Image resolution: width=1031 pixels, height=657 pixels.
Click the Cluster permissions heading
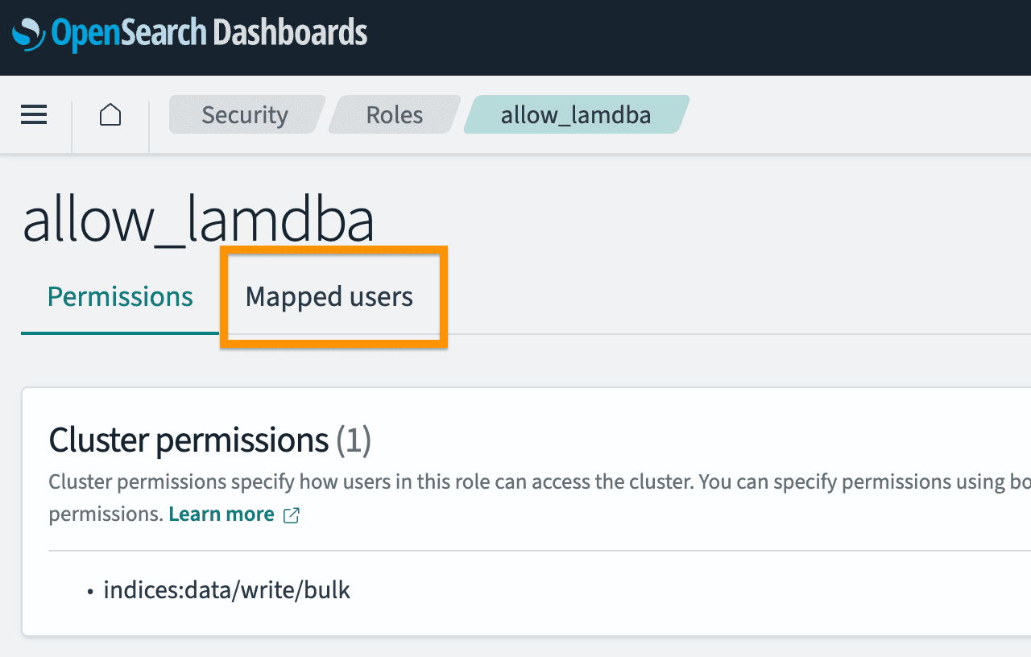point(188,440)
